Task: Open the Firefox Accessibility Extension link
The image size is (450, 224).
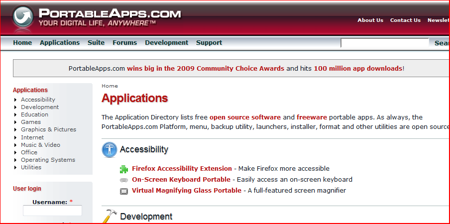Action: 182,169
